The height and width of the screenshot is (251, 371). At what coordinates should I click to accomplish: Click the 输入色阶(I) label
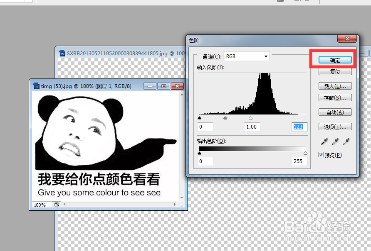tap(210, 68)
